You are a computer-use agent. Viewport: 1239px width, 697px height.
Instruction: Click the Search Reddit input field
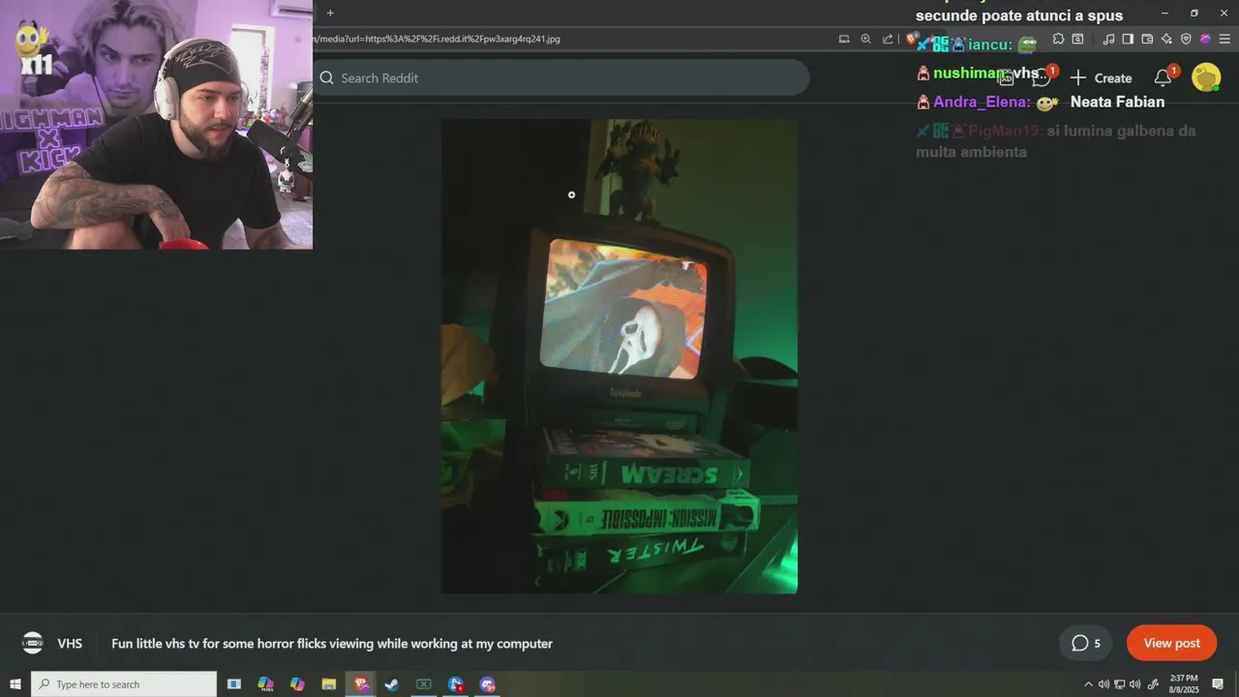pyautogui.click(x=560, y=77)
